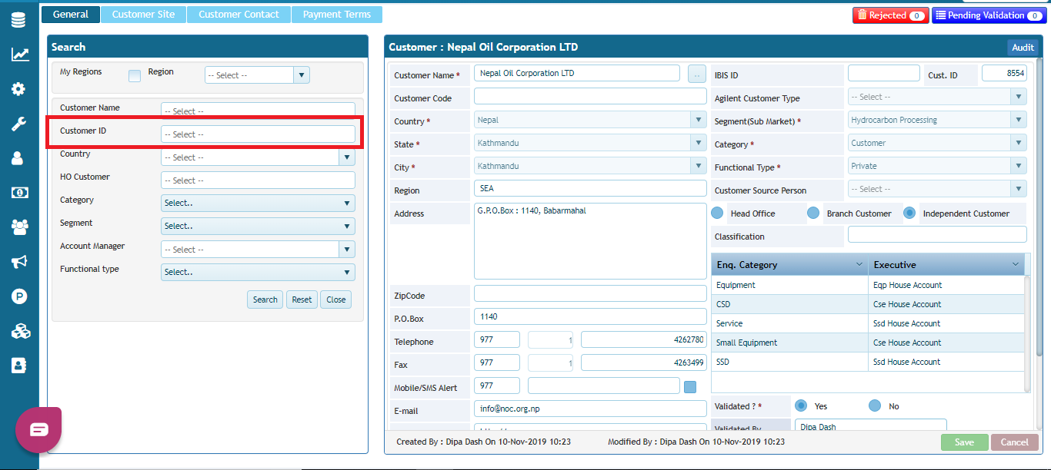Screen dimensions: 1051x470
Task: Select the Independent Customer radio button
Action: coord(909,213)
